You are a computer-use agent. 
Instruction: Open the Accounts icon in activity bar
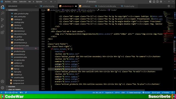[x=2, y=81]
